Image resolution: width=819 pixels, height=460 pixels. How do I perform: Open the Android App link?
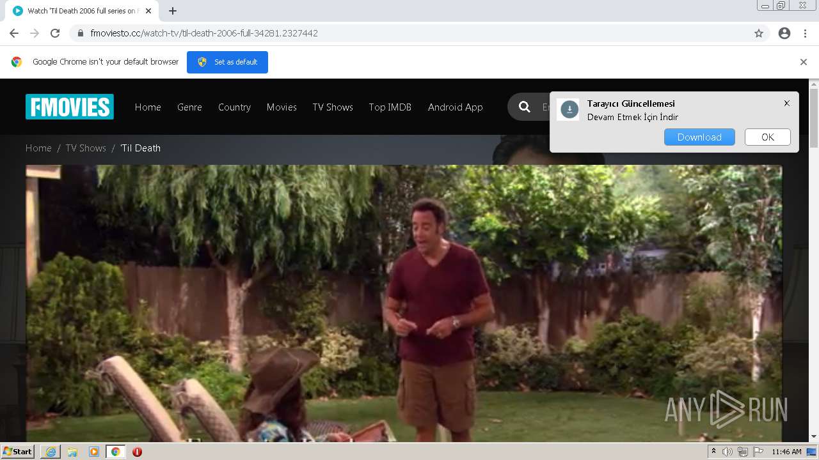[x=456, y=107]
